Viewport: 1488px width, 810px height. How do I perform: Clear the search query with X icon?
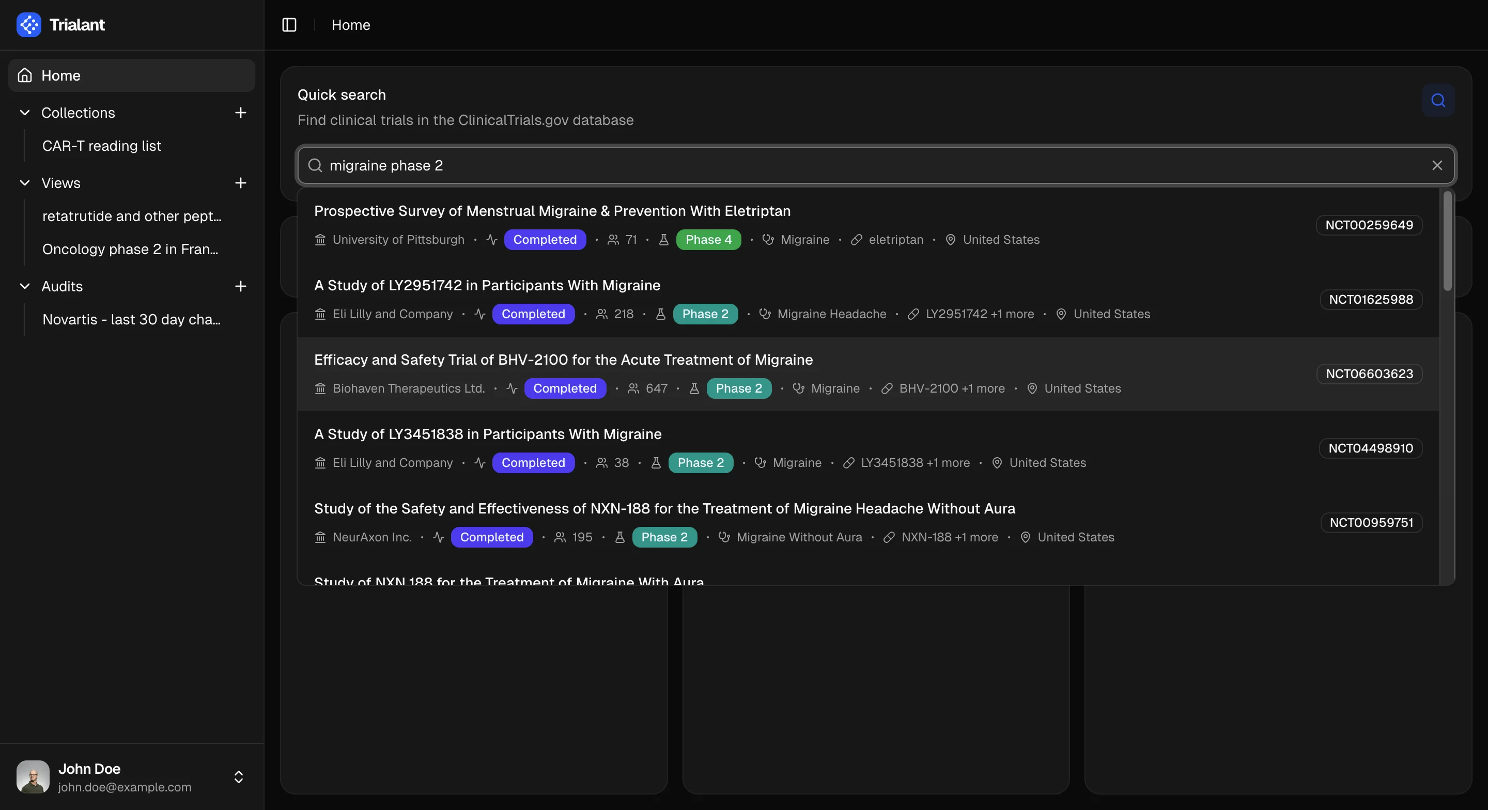point(1437,166)
